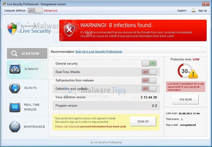
Task: Click the Fix Now button
Action: pos(185,100)
